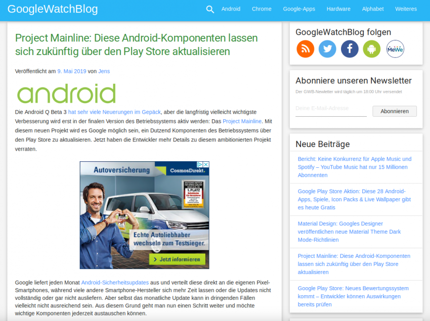Open the Alphabet menu item

(373, 9)
